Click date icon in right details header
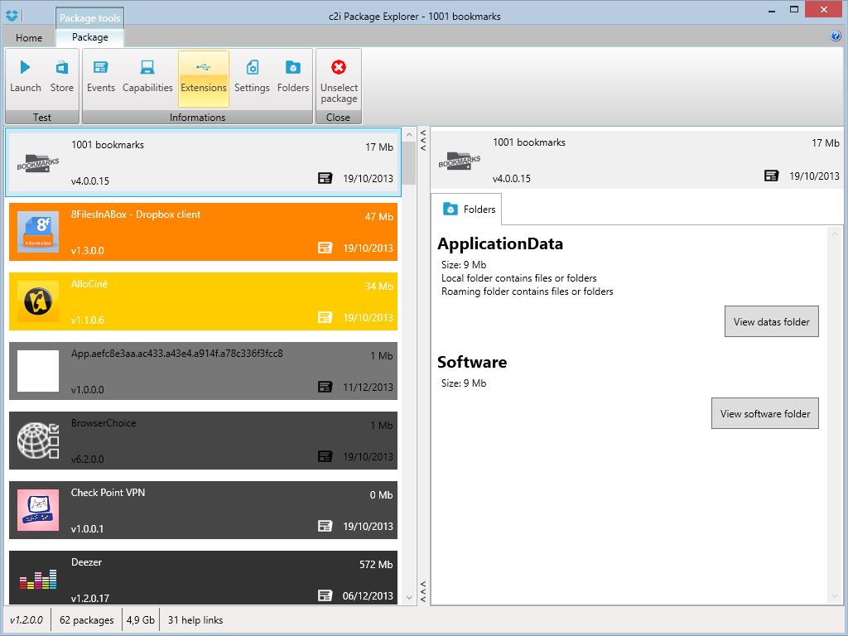The width and height of the screenshot is (848, 636). coord(771,176)
